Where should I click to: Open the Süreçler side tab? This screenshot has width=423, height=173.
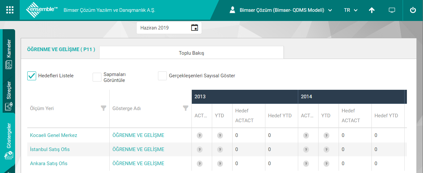tap(9, 96)
